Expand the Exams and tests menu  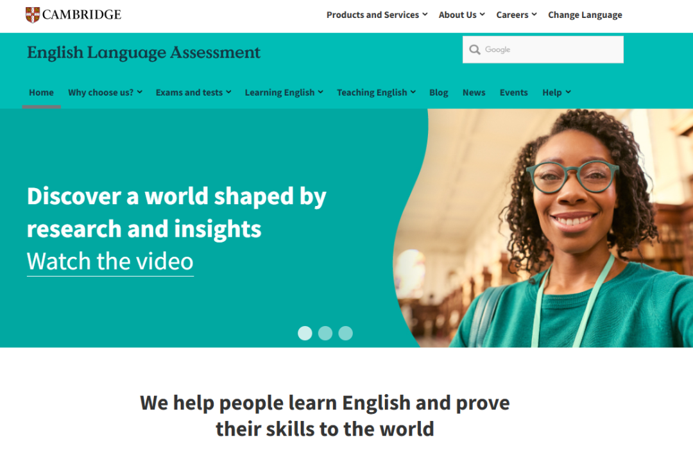pos(194,92)
